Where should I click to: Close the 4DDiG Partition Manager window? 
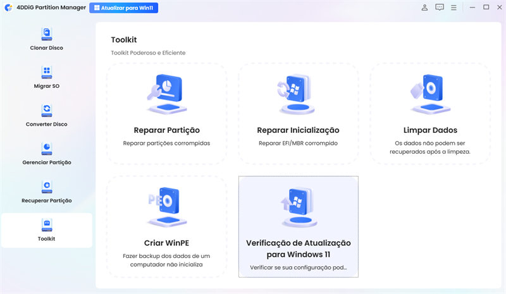click(499, 7)
